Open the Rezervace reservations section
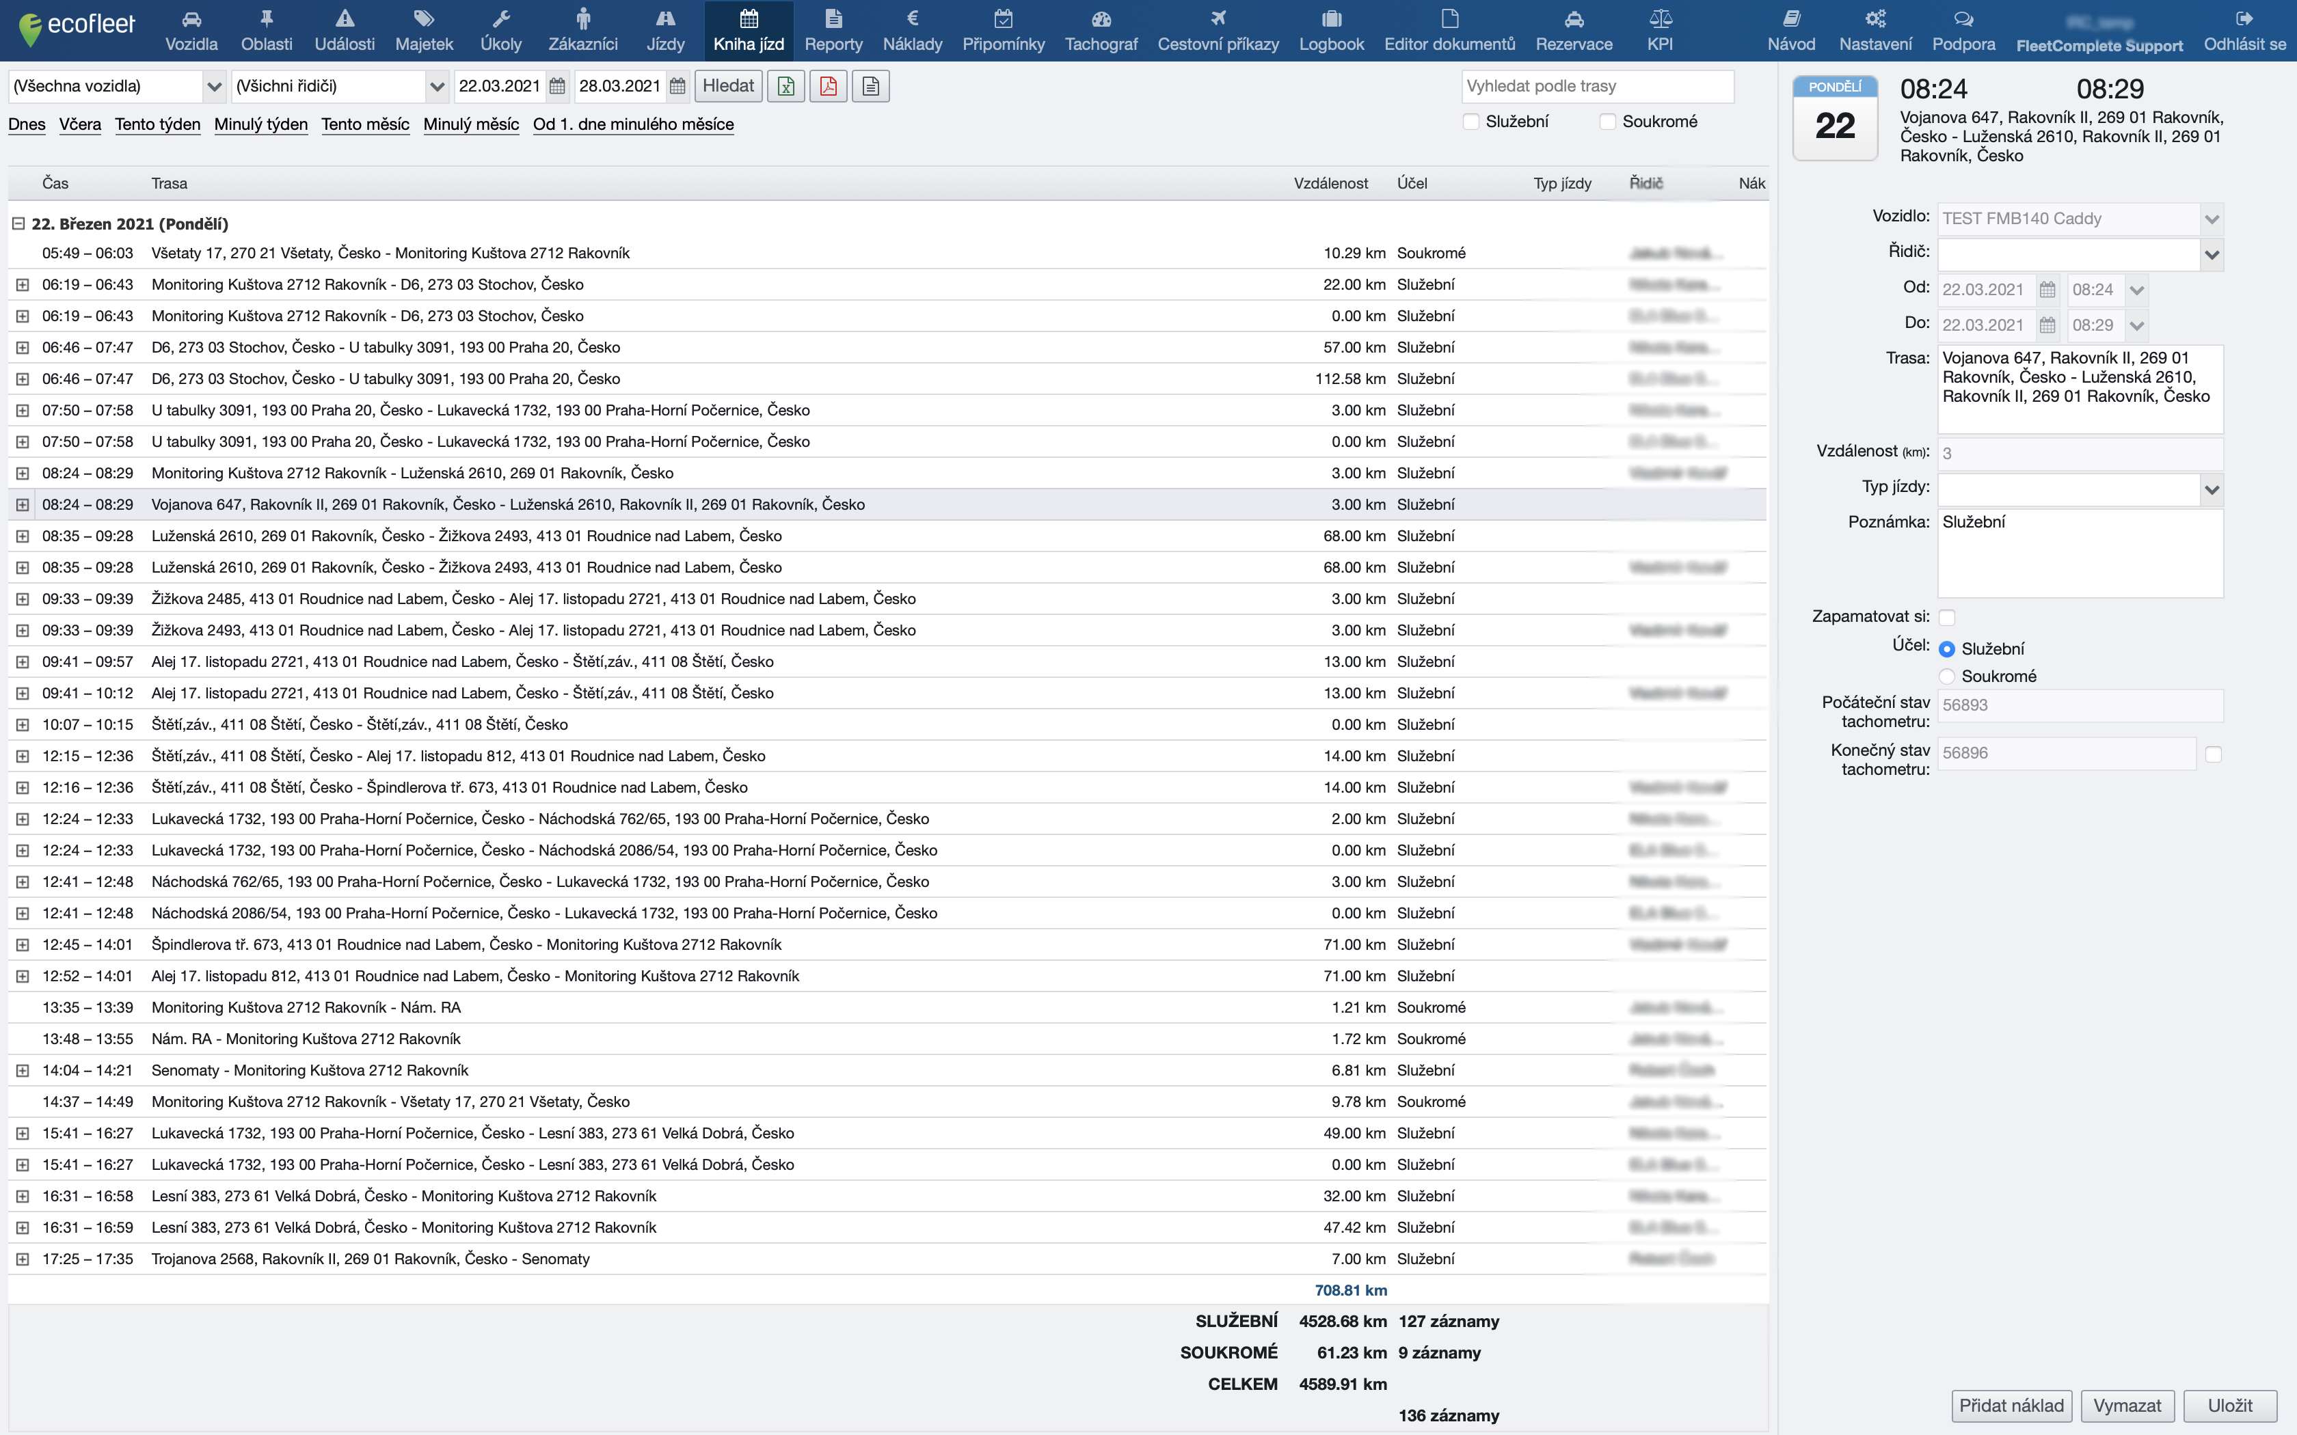The height and width of the screenshot is (1435, 2297). click(1574, 31)
